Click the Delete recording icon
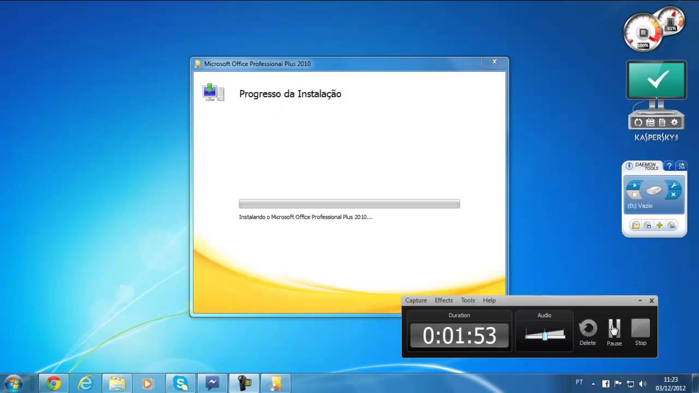This screenshot has height=393, width=699. (x=588, y=329)
